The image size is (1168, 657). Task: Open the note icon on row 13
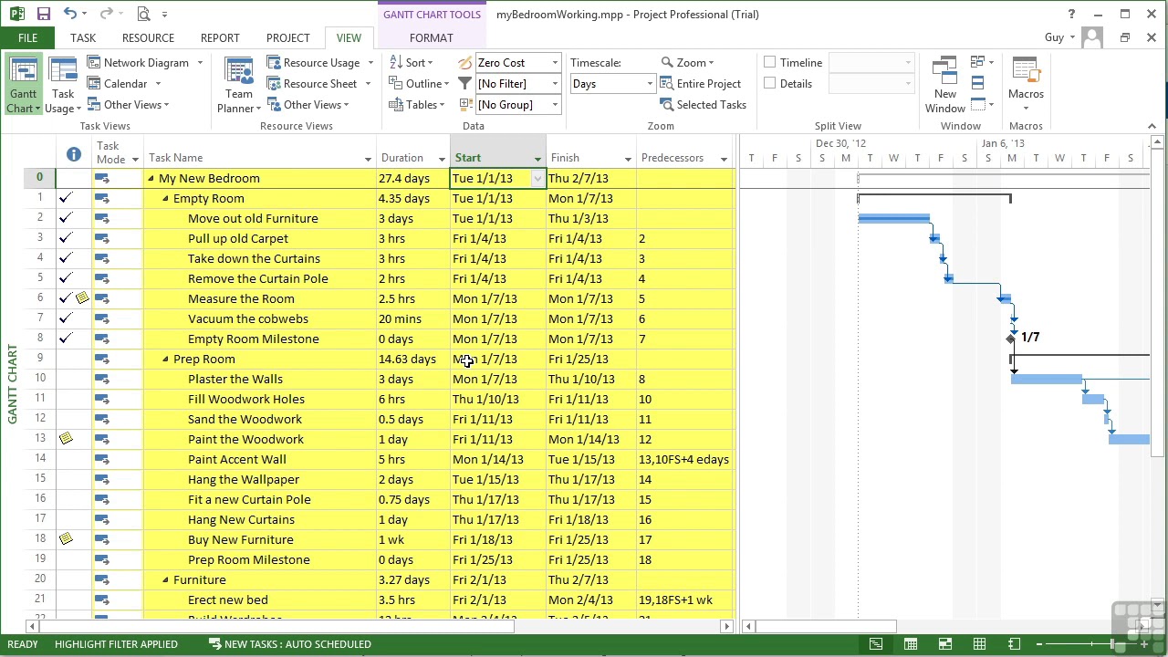[x=66, y=438]
